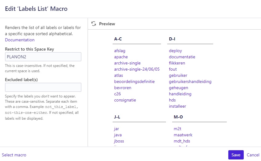The width and height of the screenshot is (261, 161).
Task: Cancel the macro edit dialog
Action: click(x=253, y=155)
